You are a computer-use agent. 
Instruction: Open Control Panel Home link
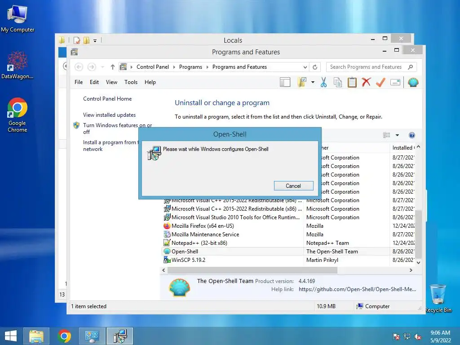107,99
